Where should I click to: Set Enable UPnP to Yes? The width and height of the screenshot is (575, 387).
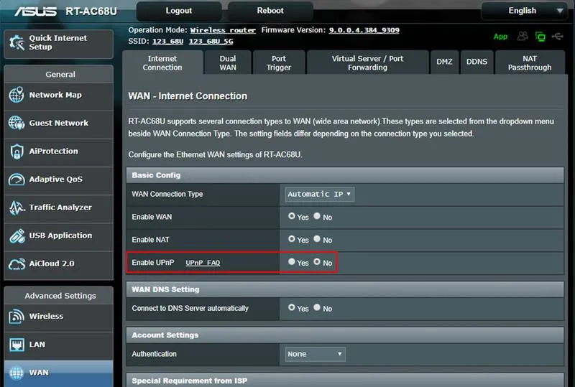(292, 261)
